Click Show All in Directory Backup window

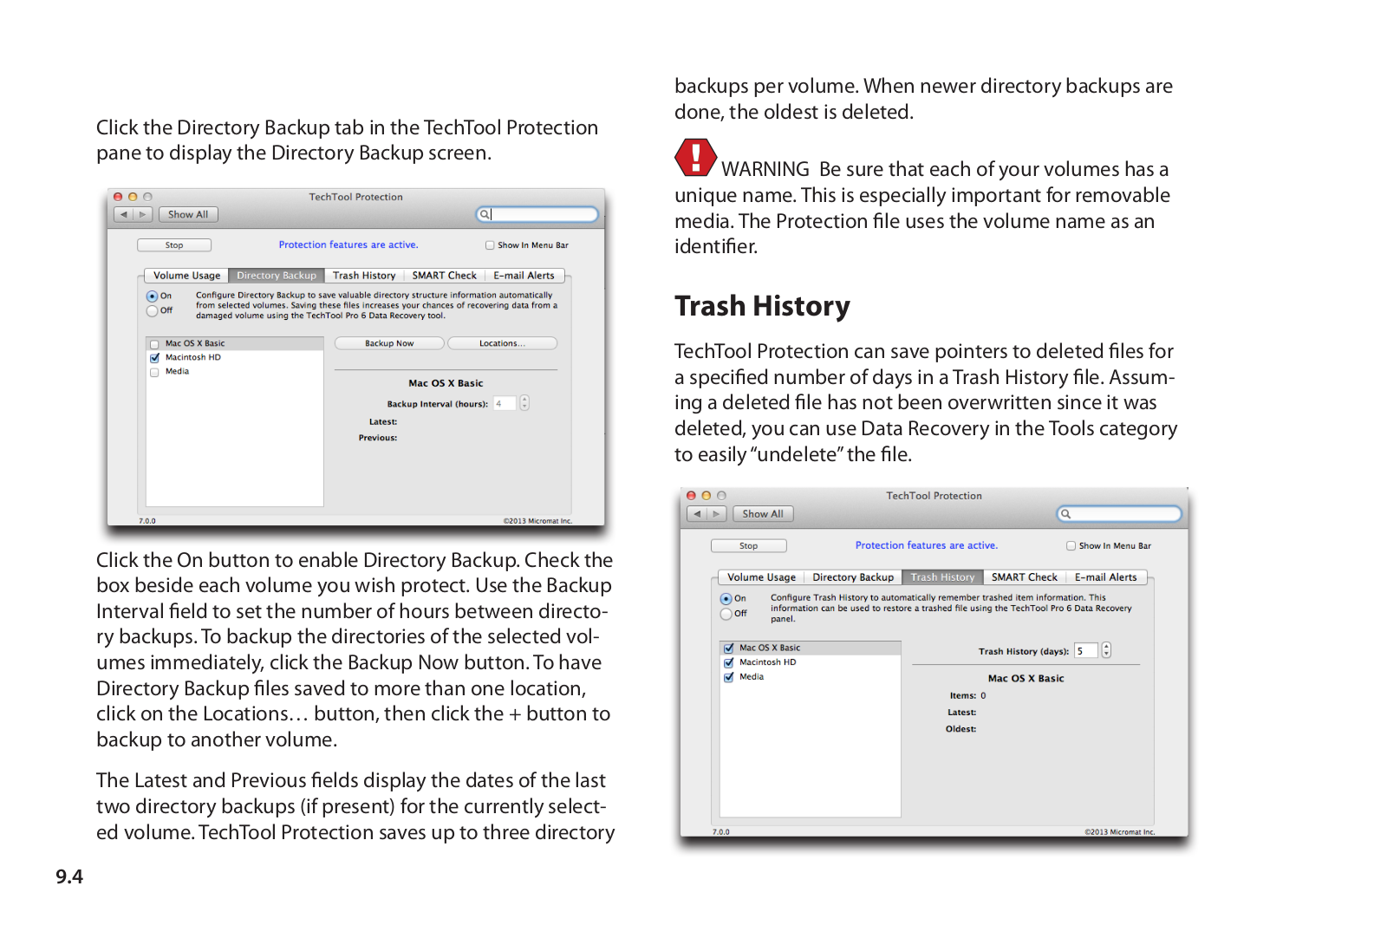(188, 214)
